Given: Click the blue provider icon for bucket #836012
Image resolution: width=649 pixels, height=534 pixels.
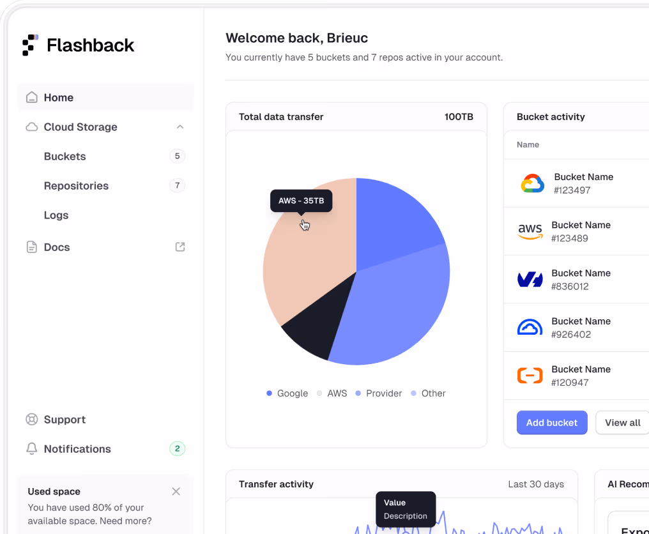Looking at the screenshot, I should point(530,279).
